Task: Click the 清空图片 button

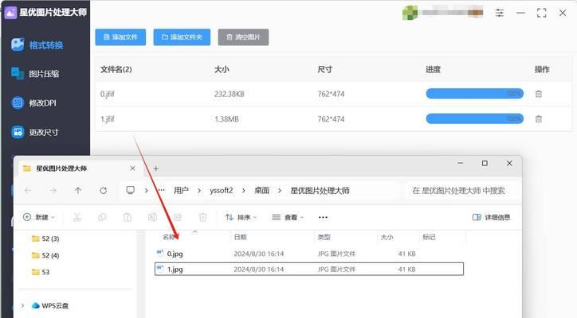Action: (x=243, y=37)
